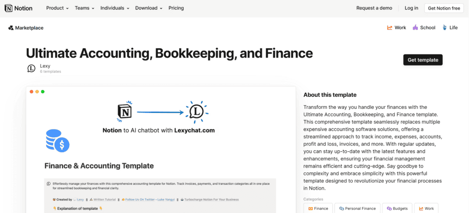Click 'Notion to AI chatbot with Lexychat.com' text
The height and width of the screenshot is (213, 469).
(x=158, y=130)
